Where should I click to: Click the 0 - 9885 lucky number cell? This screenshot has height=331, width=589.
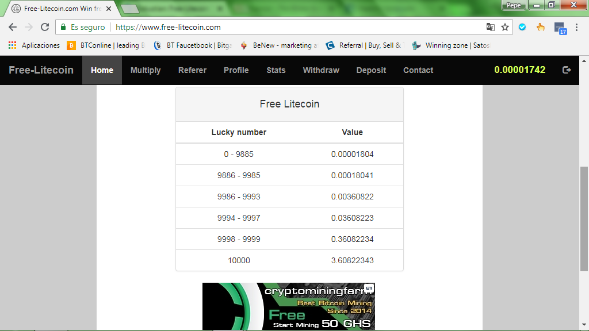pos(239,154)
